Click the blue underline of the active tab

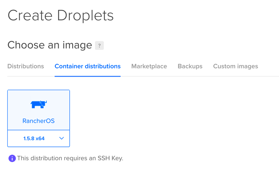tap(87, 76)
